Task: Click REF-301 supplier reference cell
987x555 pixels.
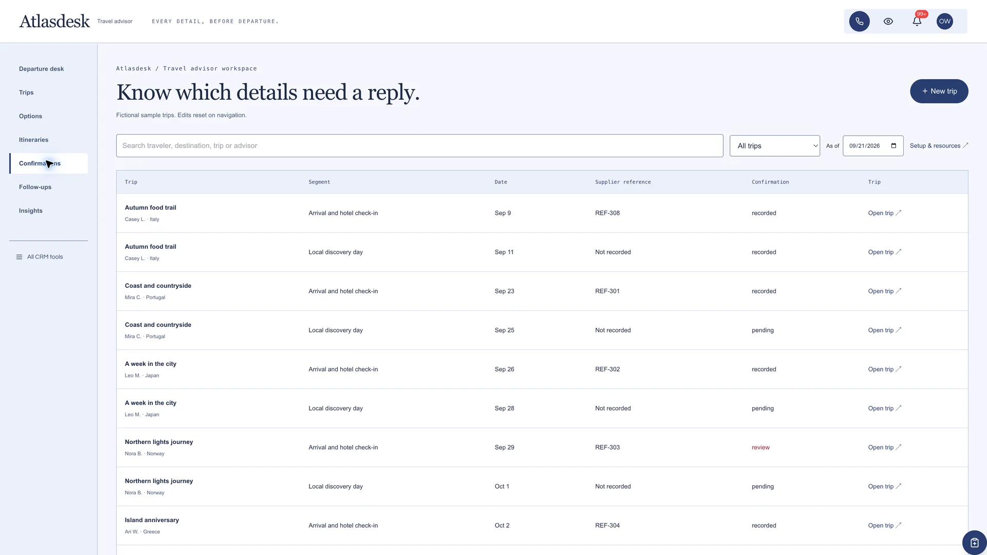Action: [x=607, y=291]
